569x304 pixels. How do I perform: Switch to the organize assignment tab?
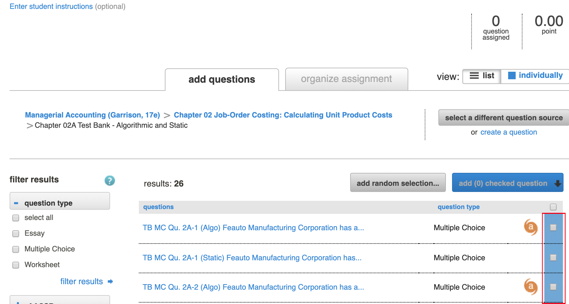346,79
